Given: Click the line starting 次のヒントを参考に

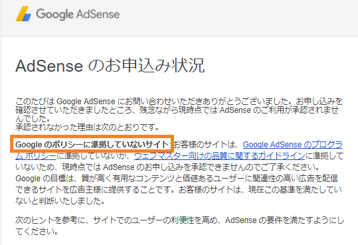Looking at the screenshot, I should point(180,220).
